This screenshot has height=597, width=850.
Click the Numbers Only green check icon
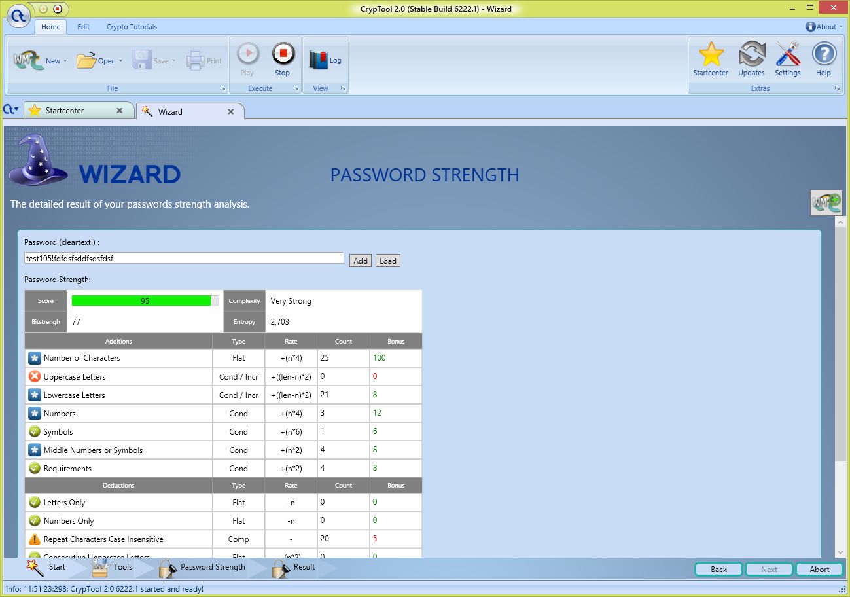(35, 520)
